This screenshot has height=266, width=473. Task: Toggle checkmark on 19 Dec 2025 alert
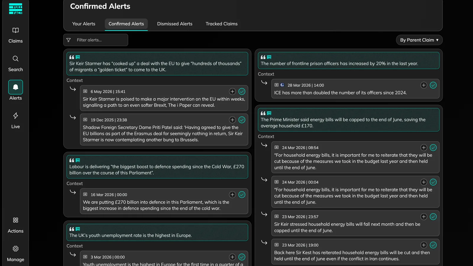pyautogui.click(x=242, y=120)
